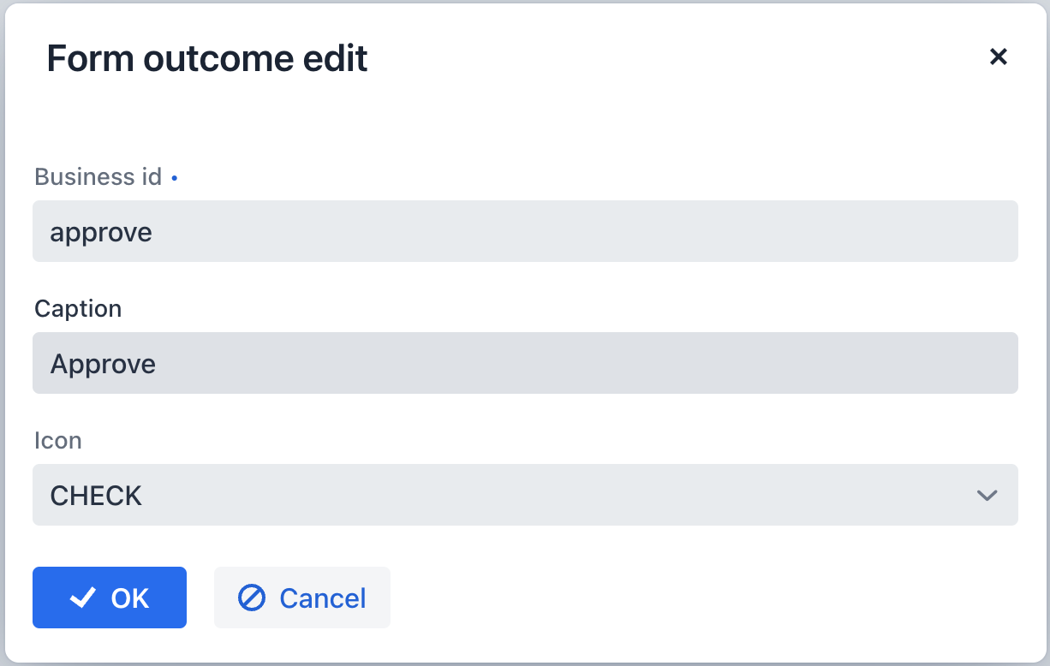Click the Business id label
The width and height of the screenshot is (1050, 666).
coord(98,176)
